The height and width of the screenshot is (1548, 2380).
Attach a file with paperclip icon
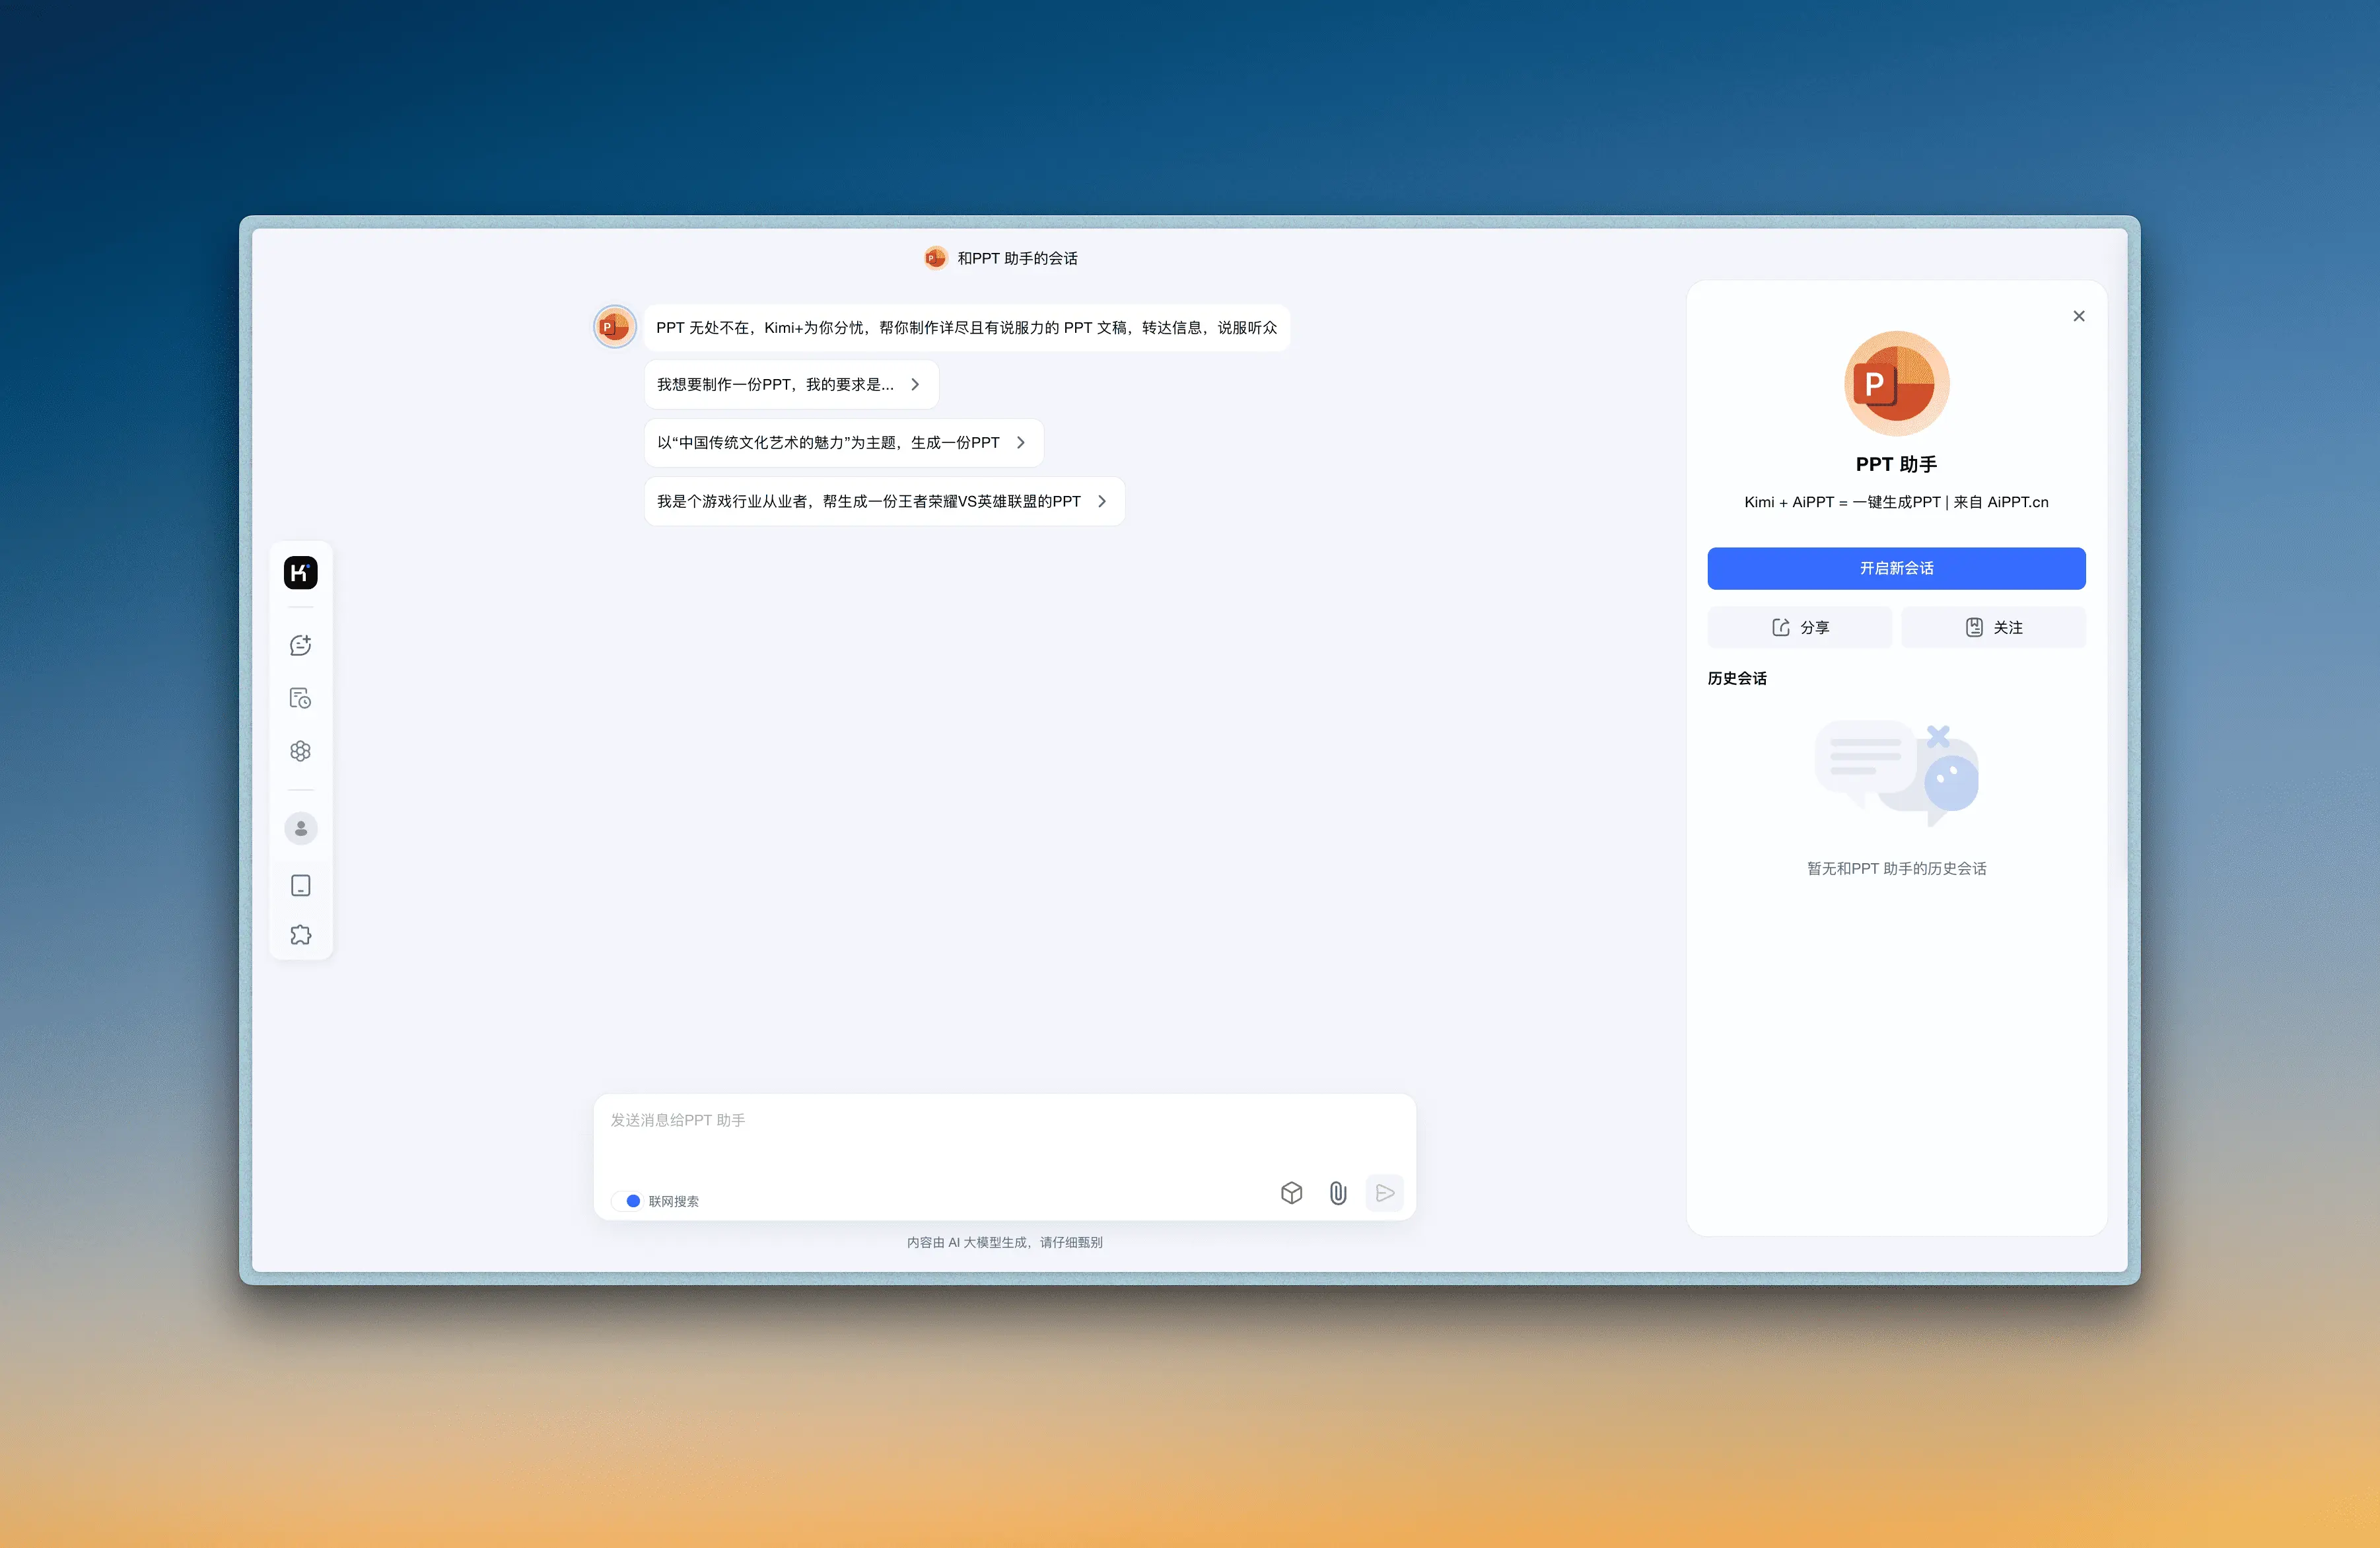1337,1192
